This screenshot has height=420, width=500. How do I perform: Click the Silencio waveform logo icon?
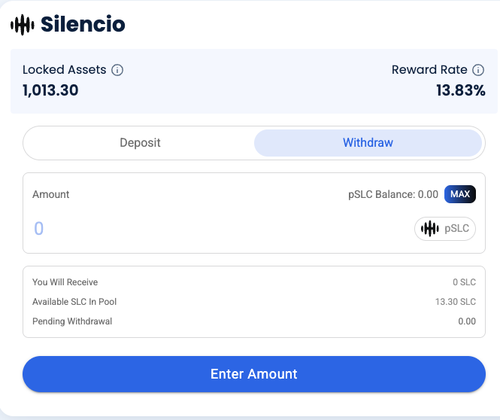click(23, 25)
